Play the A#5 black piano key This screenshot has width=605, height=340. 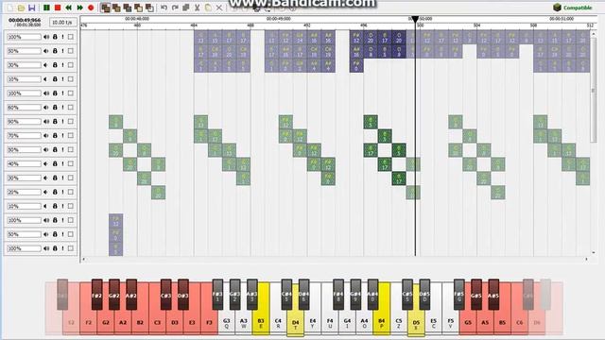coord(493,295)
